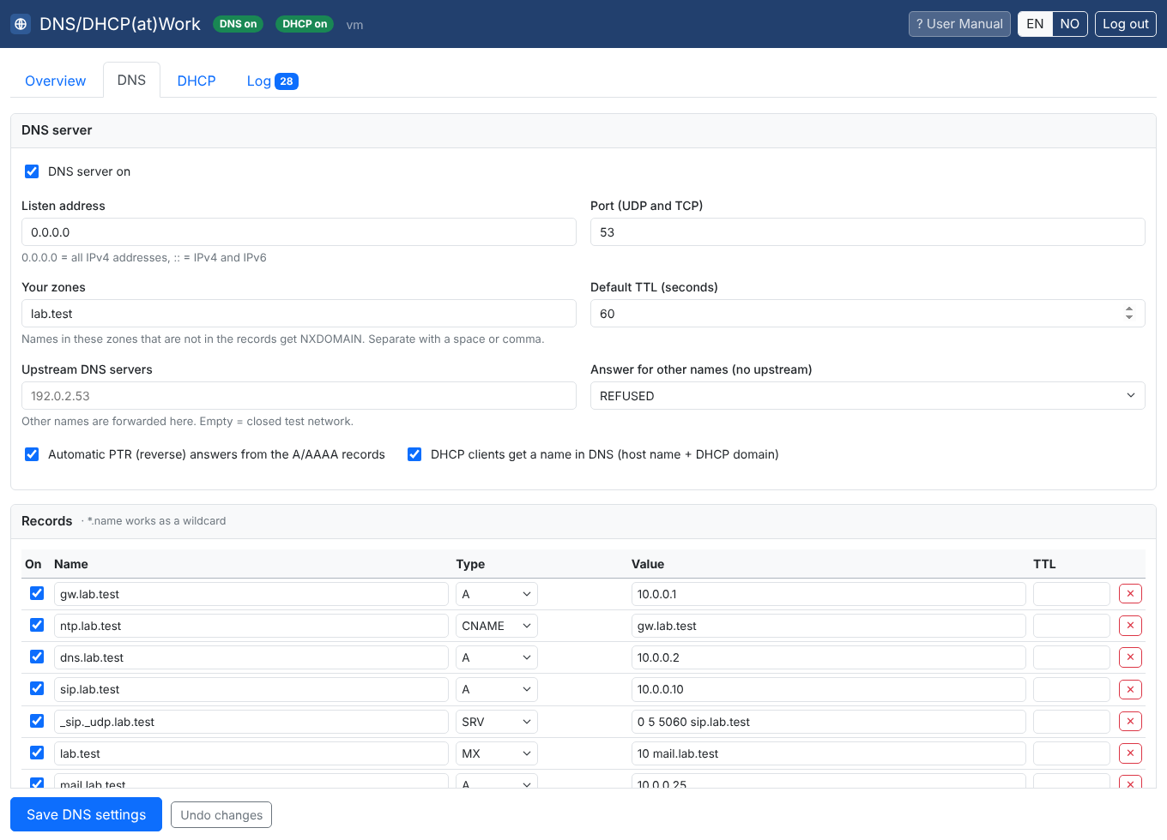
Task: Toggle DNS server on checkbox
Action: (x=32, y=171)
